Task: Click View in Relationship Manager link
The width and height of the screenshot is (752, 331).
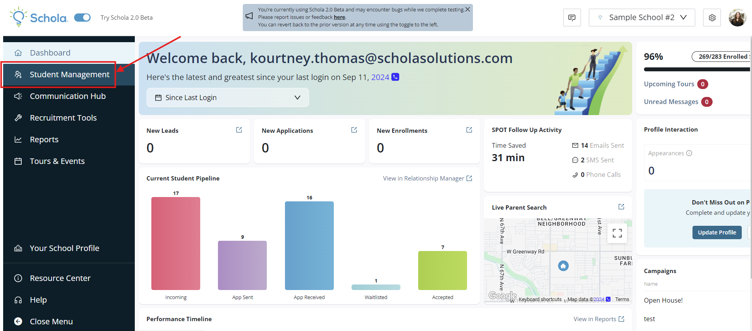Action: (x=428, y=179)
